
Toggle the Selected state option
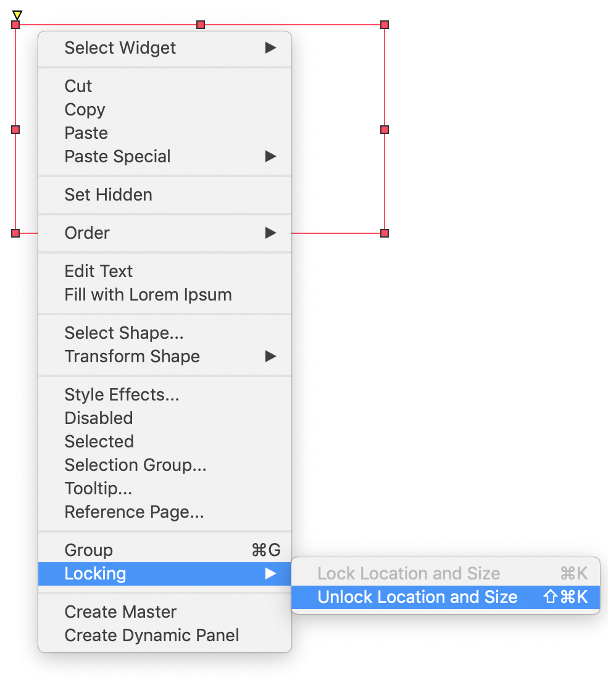99,442
